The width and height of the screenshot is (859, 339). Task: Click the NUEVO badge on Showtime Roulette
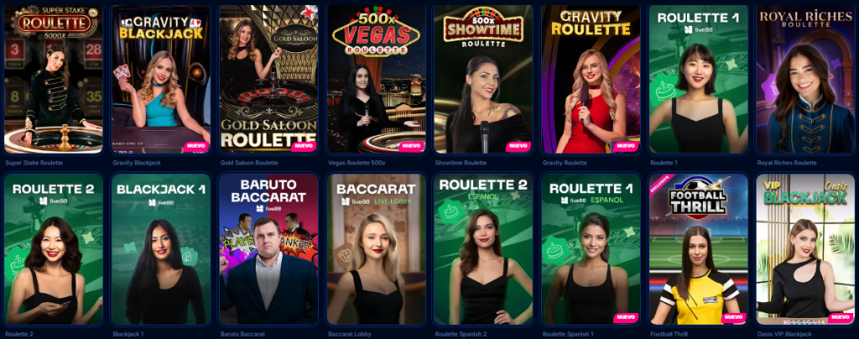(517, 146)
